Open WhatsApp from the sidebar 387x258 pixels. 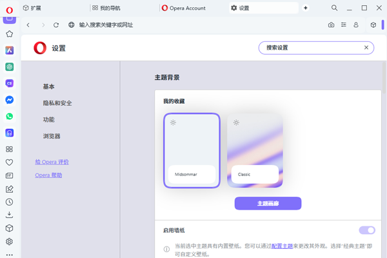(x=10, y=117)
